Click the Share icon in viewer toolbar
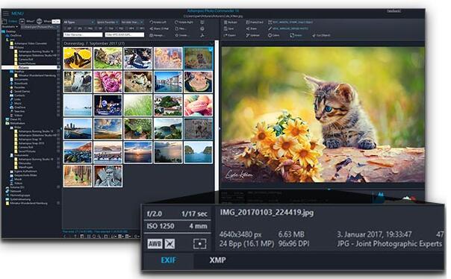 coord(248,29)
